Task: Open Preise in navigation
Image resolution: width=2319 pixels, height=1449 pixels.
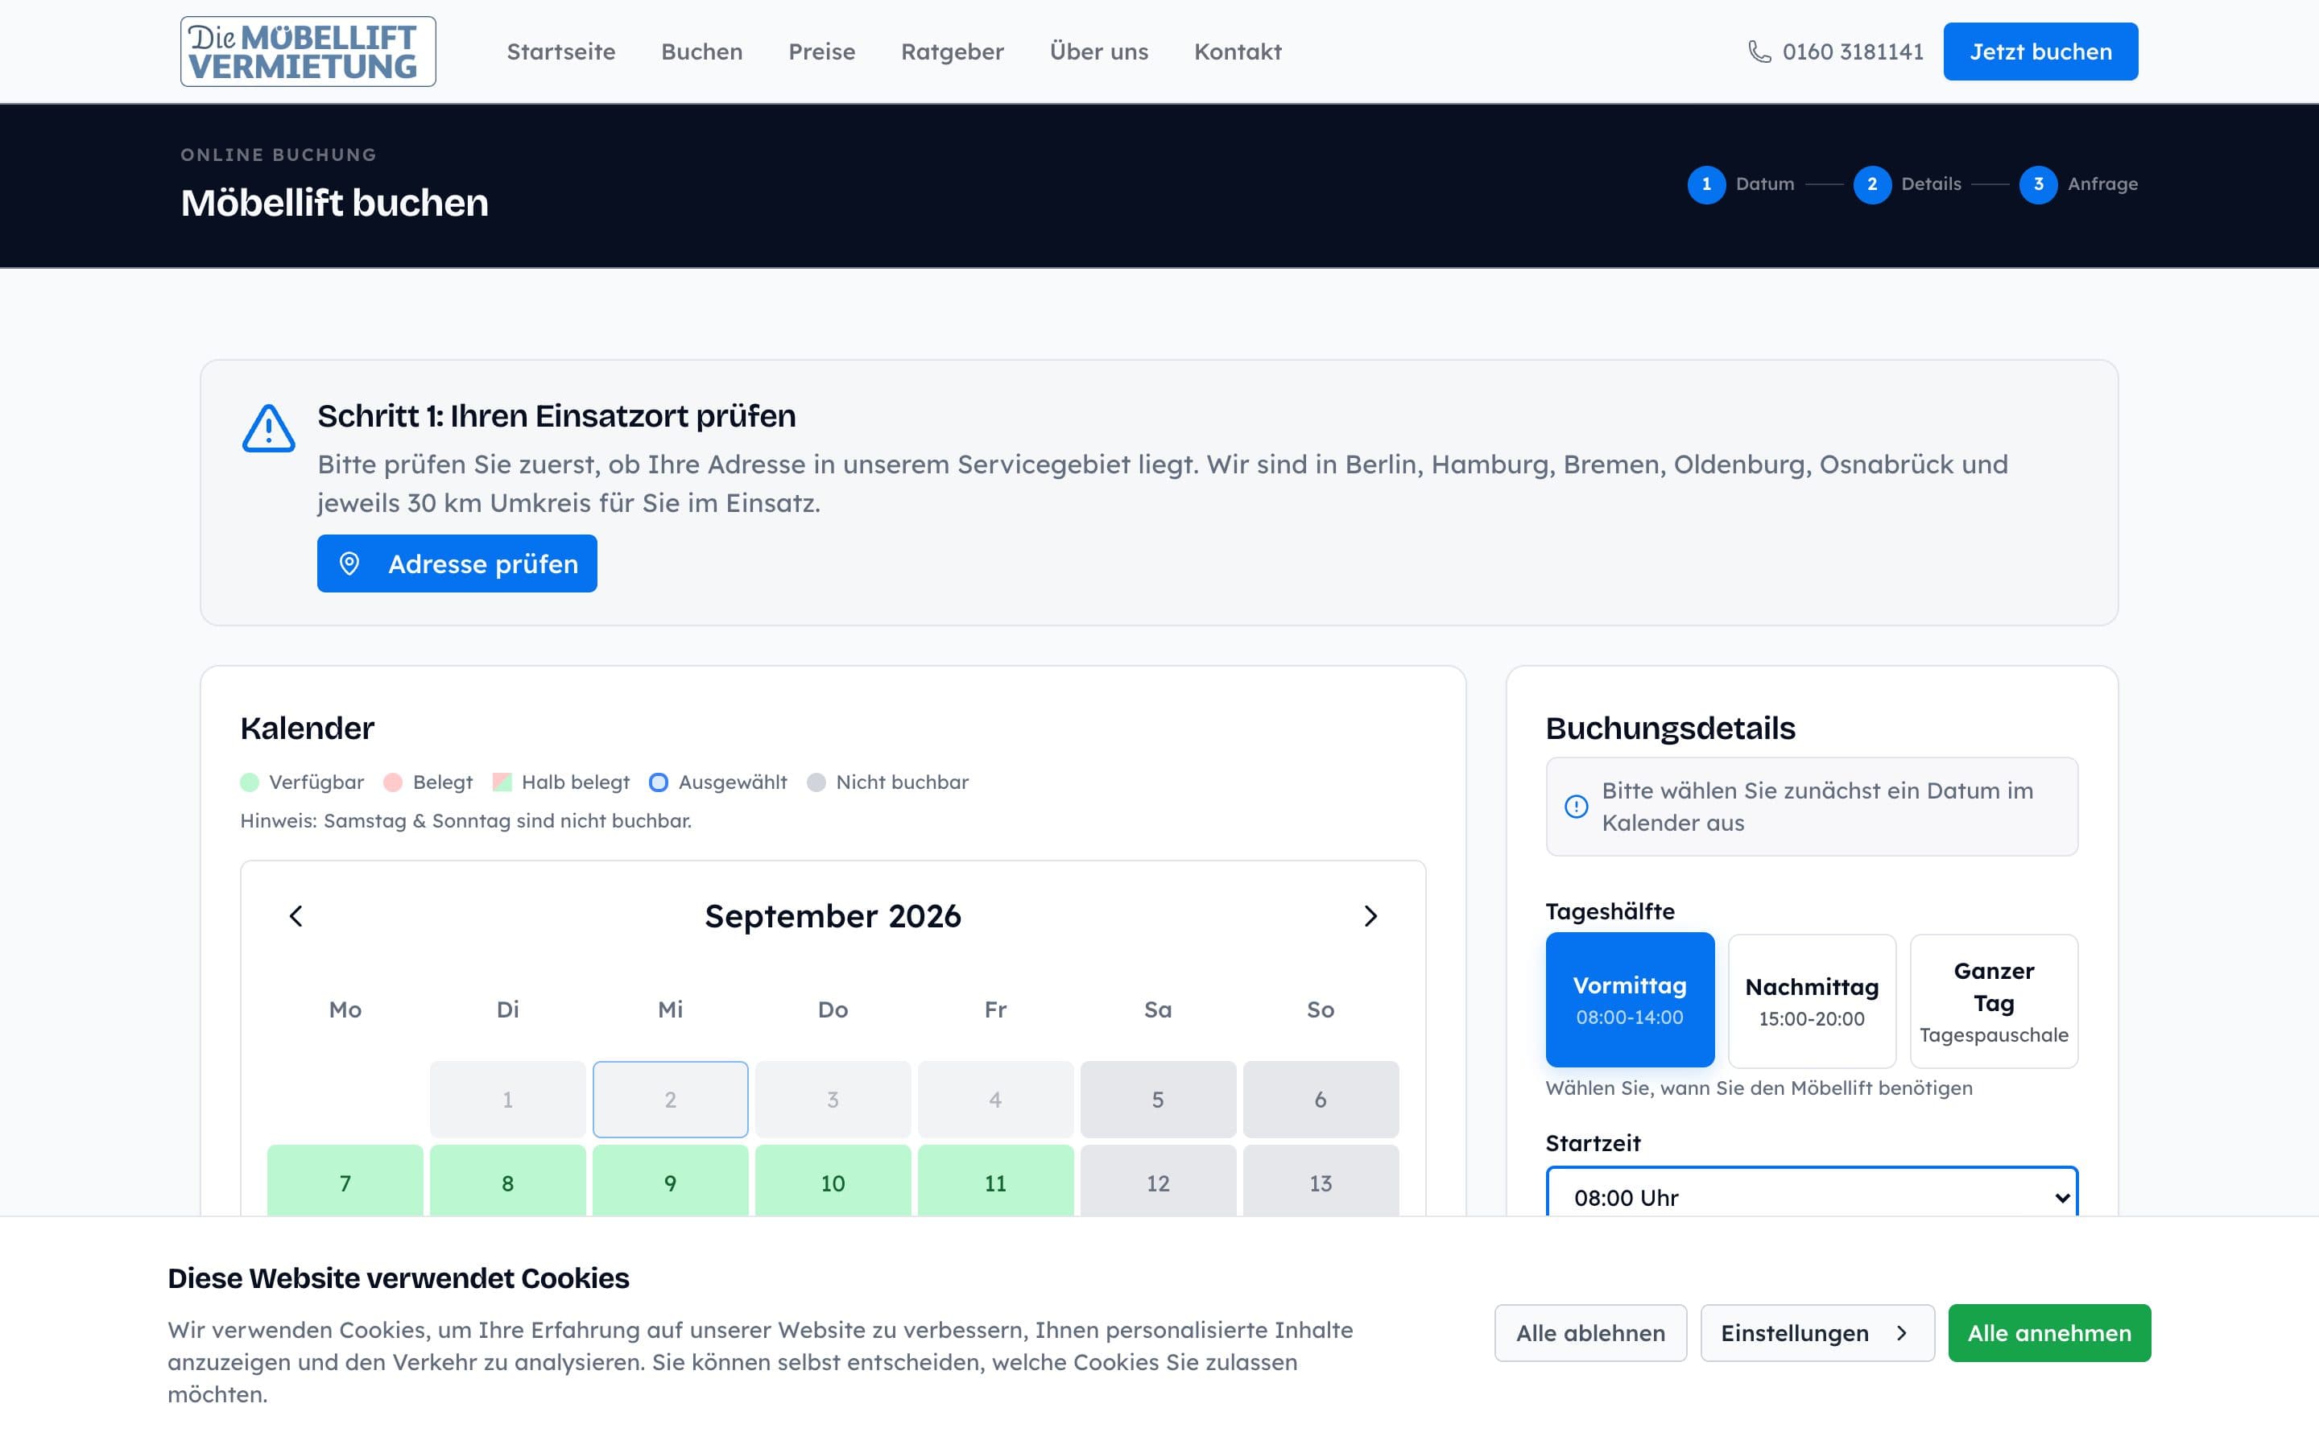Action: pos(821,52)
